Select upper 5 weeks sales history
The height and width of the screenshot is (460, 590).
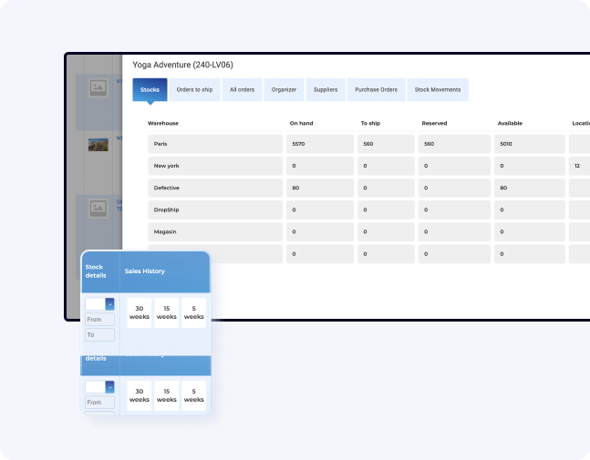pos(194,312)
